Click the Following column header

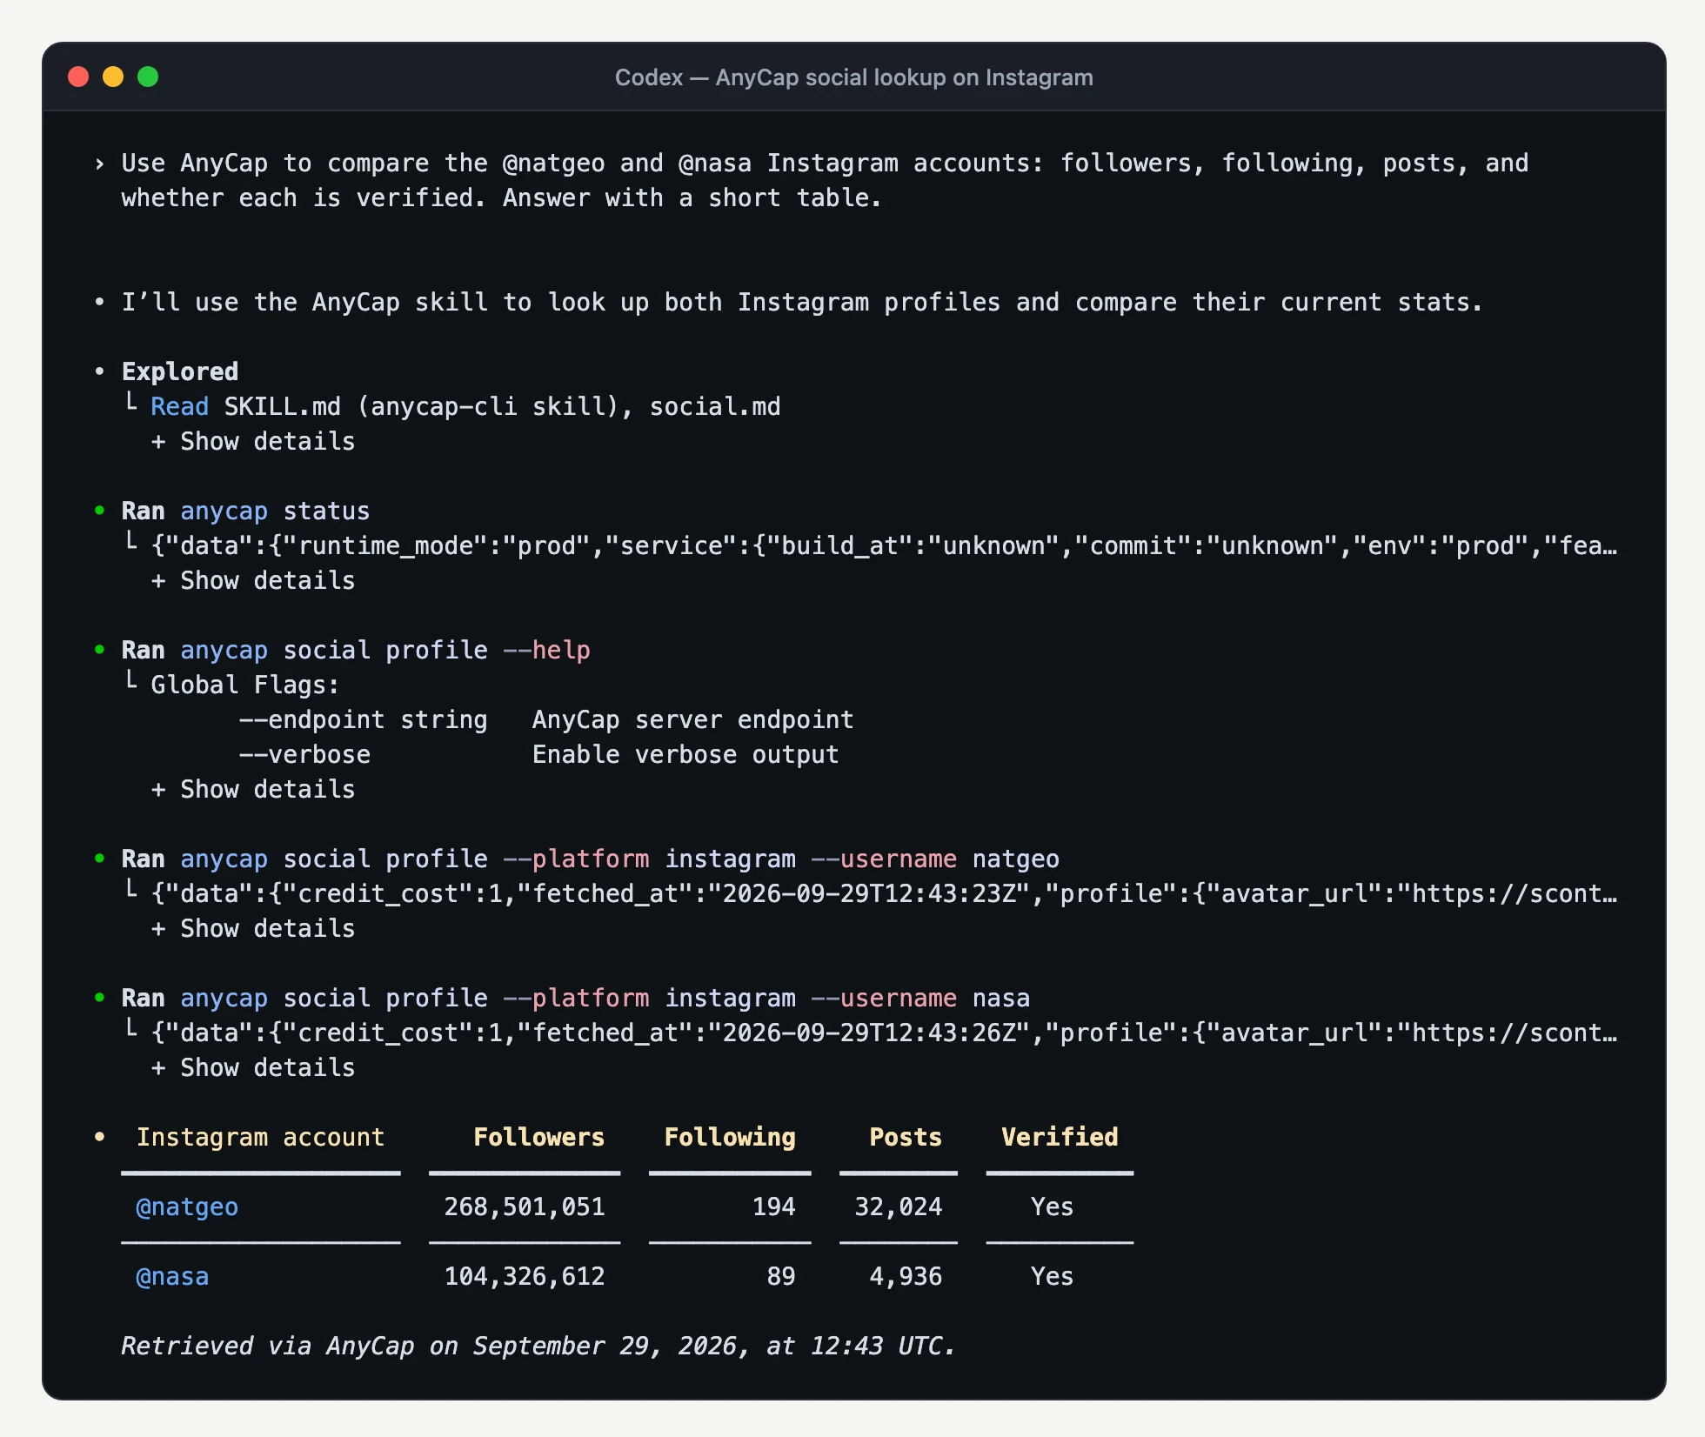(x=730, y=1137)
